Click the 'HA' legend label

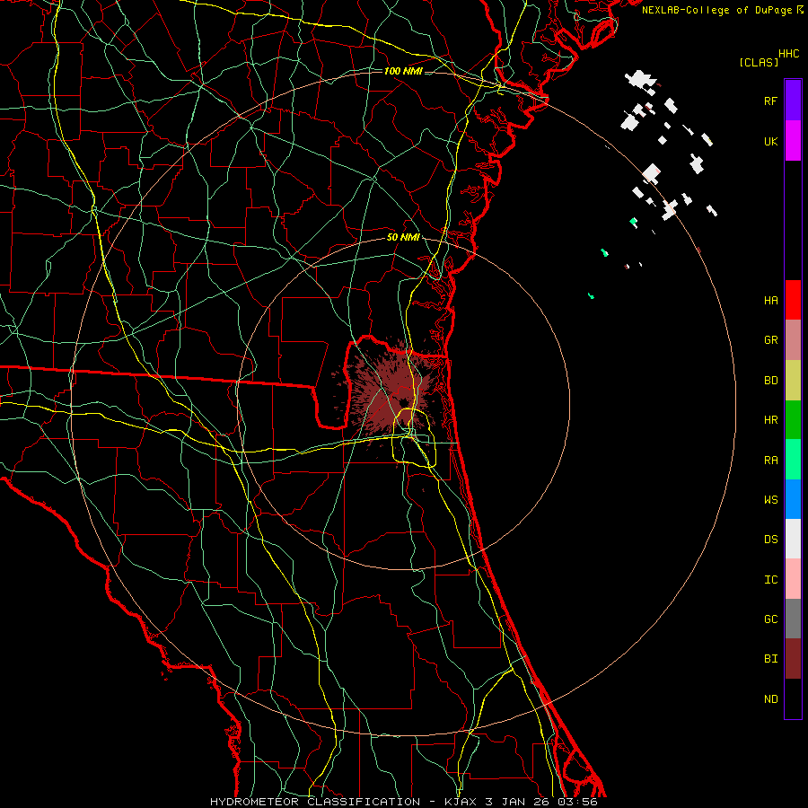(x=770, y=301)
